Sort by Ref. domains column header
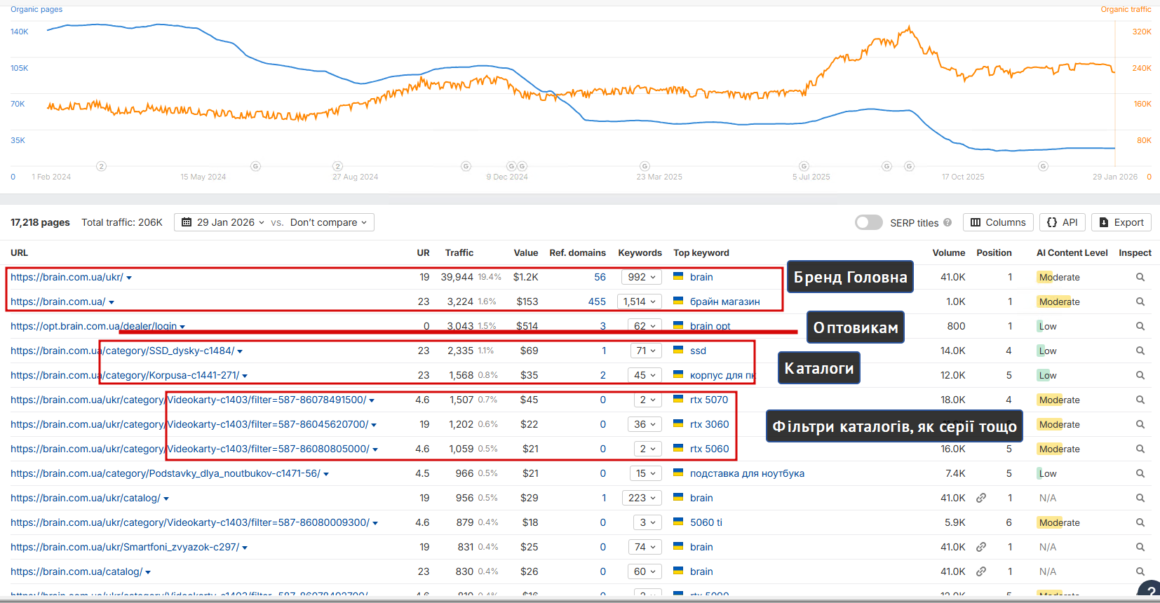 (x=577, y=252)
